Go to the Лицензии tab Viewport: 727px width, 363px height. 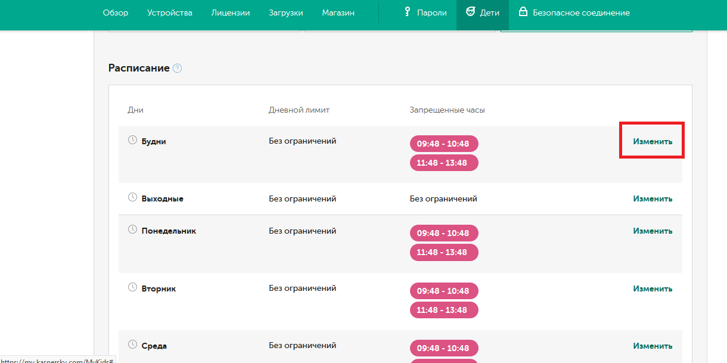[x=231, y=13]
